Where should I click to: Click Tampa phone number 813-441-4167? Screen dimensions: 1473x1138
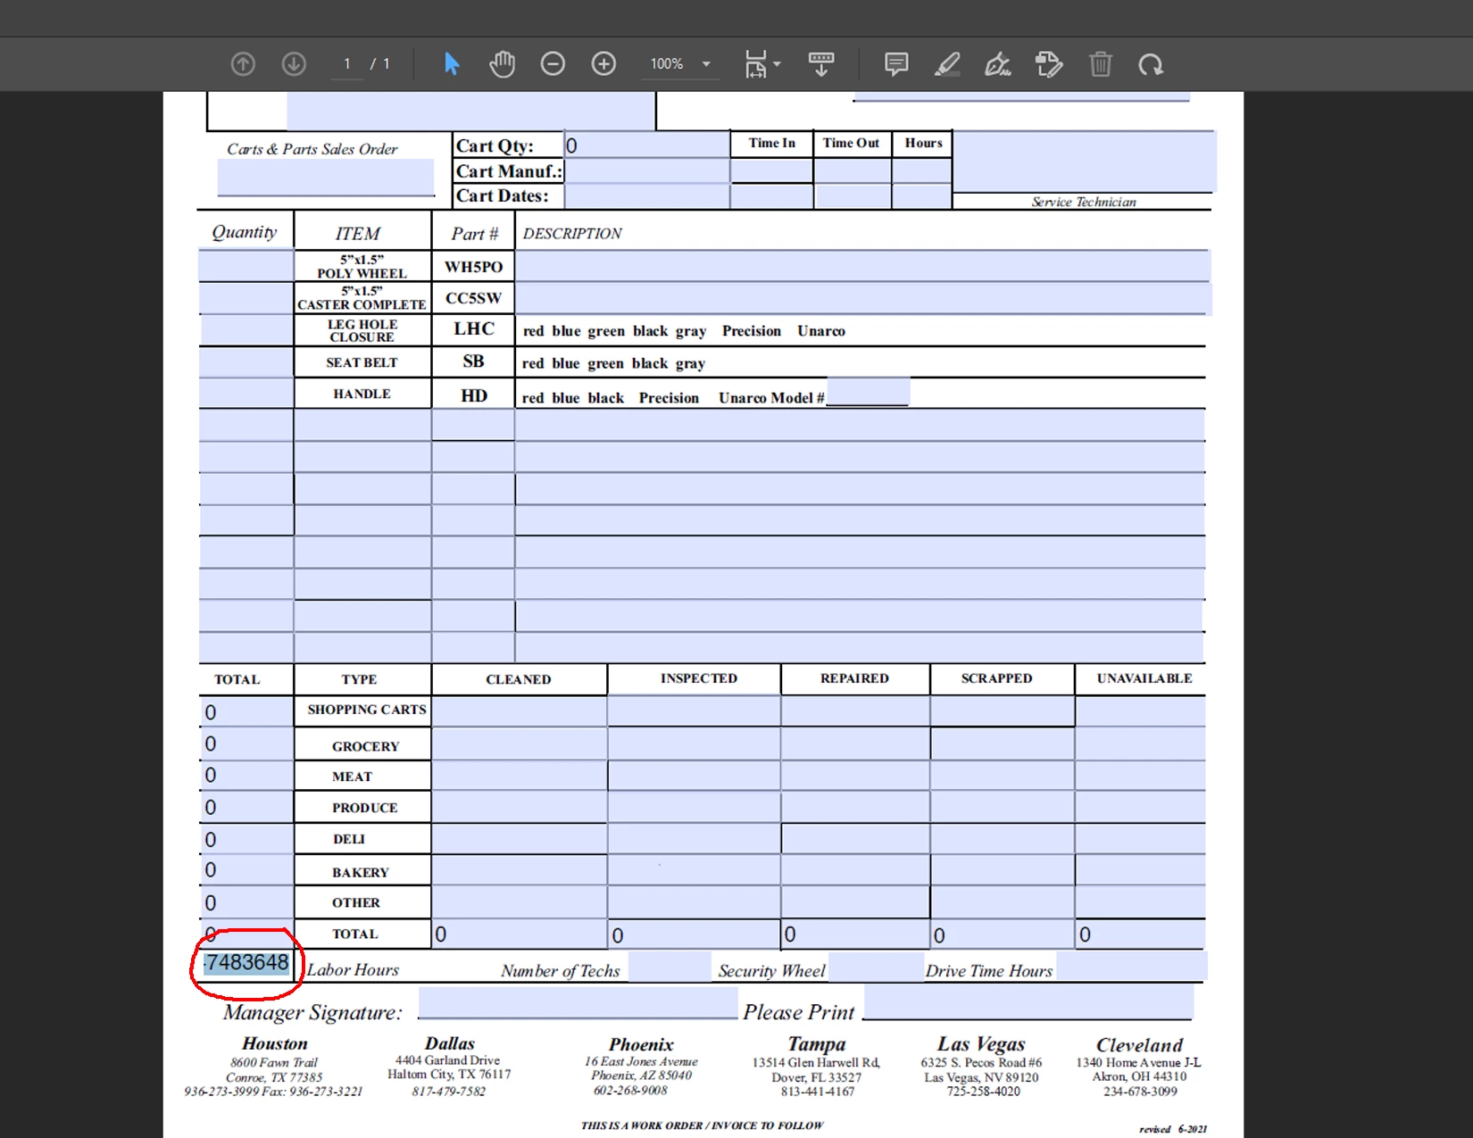click(x=817, y=1092)
